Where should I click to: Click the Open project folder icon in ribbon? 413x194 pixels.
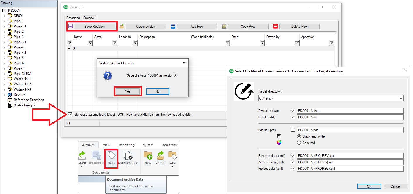pos(160,155)
